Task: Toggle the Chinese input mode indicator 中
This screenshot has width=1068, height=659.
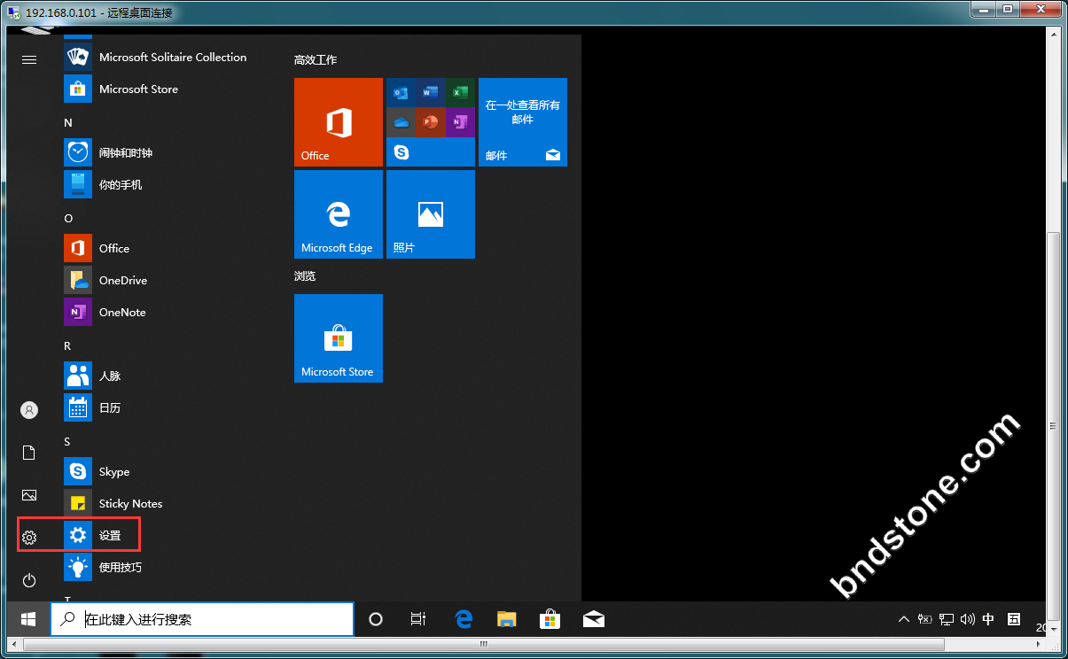Action: point(988,619)
